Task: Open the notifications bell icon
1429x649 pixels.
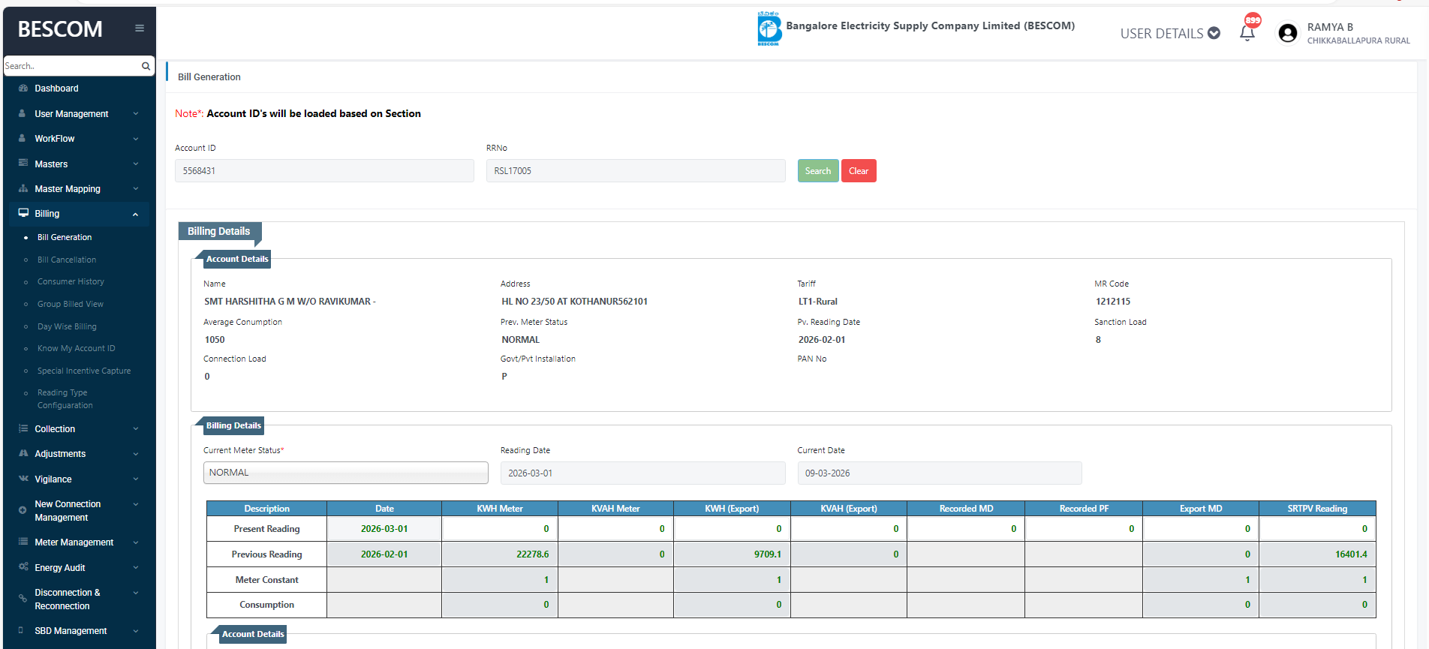Action: tap(1247, 33)
